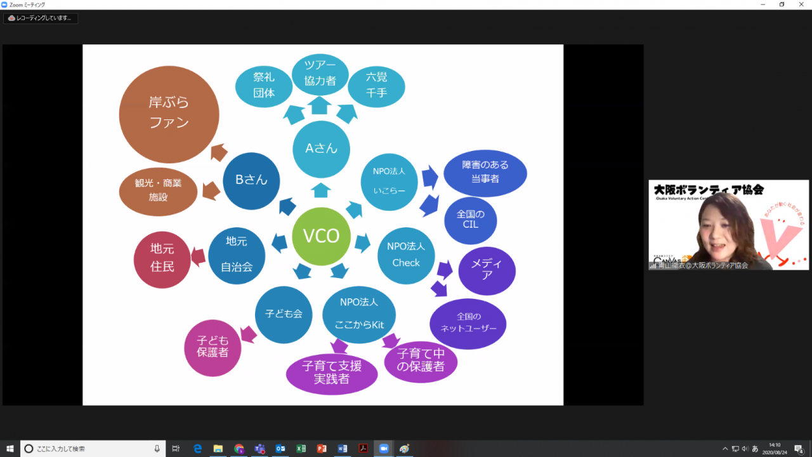Click the Task View button

pyautogui.click(x=176, y=449)
